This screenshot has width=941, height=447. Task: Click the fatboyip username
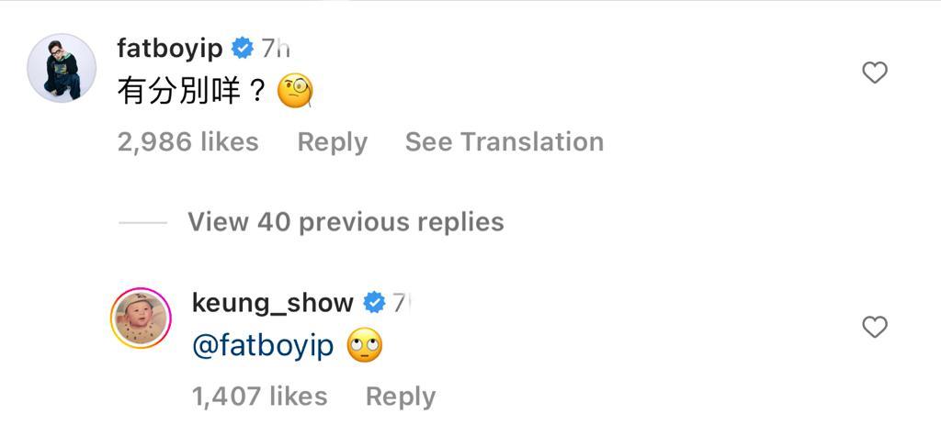(170, 48)
